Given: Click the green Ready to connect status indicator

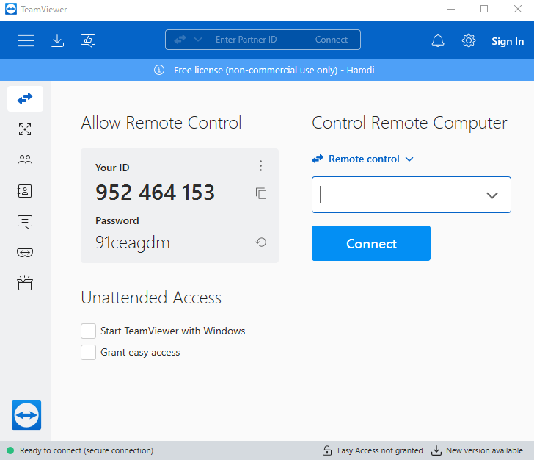Looking at the screenshot, I should pyautogui.click(x=10, y=450).
